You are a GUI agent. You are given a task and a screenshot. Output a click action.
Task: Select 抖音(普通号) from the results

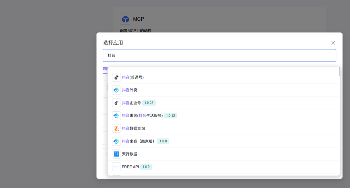click(x=133, y=77)
